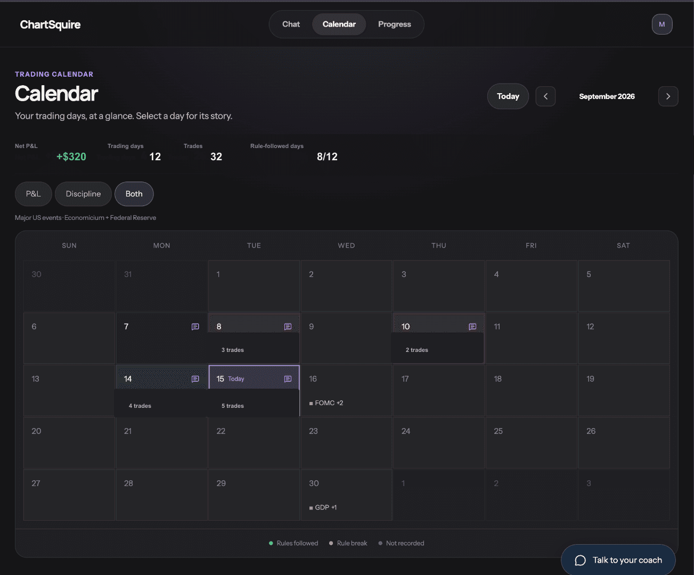This screenshot has height=575, width=694.
Task: Switch to the Chat tab
Action: [291, 24]
